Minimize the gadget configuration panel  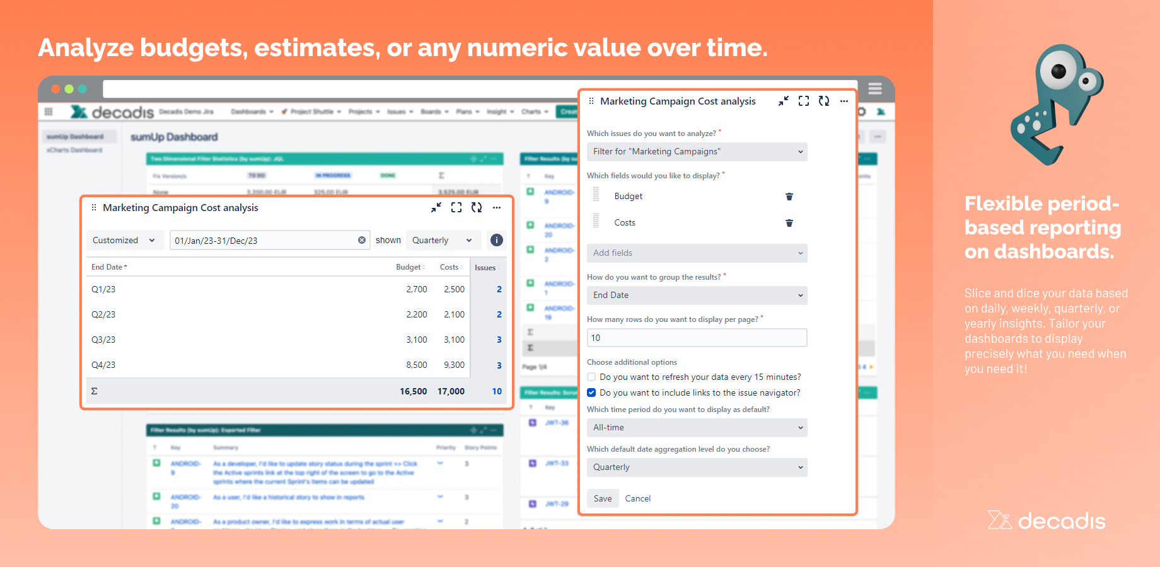tap(784, 101)
